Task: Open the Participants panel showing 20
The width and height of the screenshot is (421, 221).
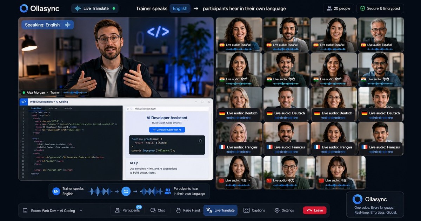Action: click(x=128, y=210)
